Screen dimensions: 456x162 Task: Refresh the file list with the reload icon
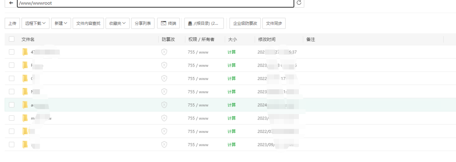pos(299,3)
